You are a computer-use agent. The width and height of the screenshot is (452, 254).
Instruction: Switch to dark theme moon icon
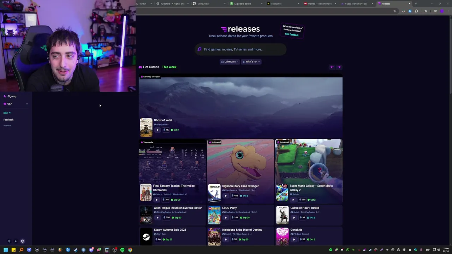pyautogui.click(x=16, y=241)
